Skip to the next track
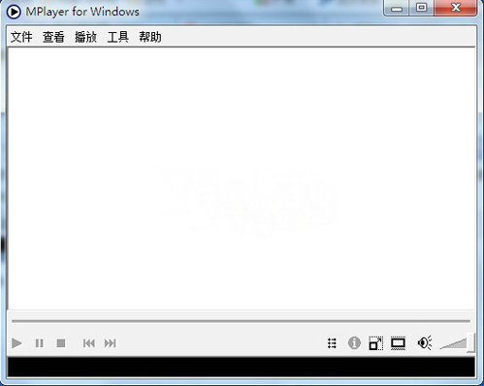Screen dimensions: 484x386 click(x=110, y=343)
